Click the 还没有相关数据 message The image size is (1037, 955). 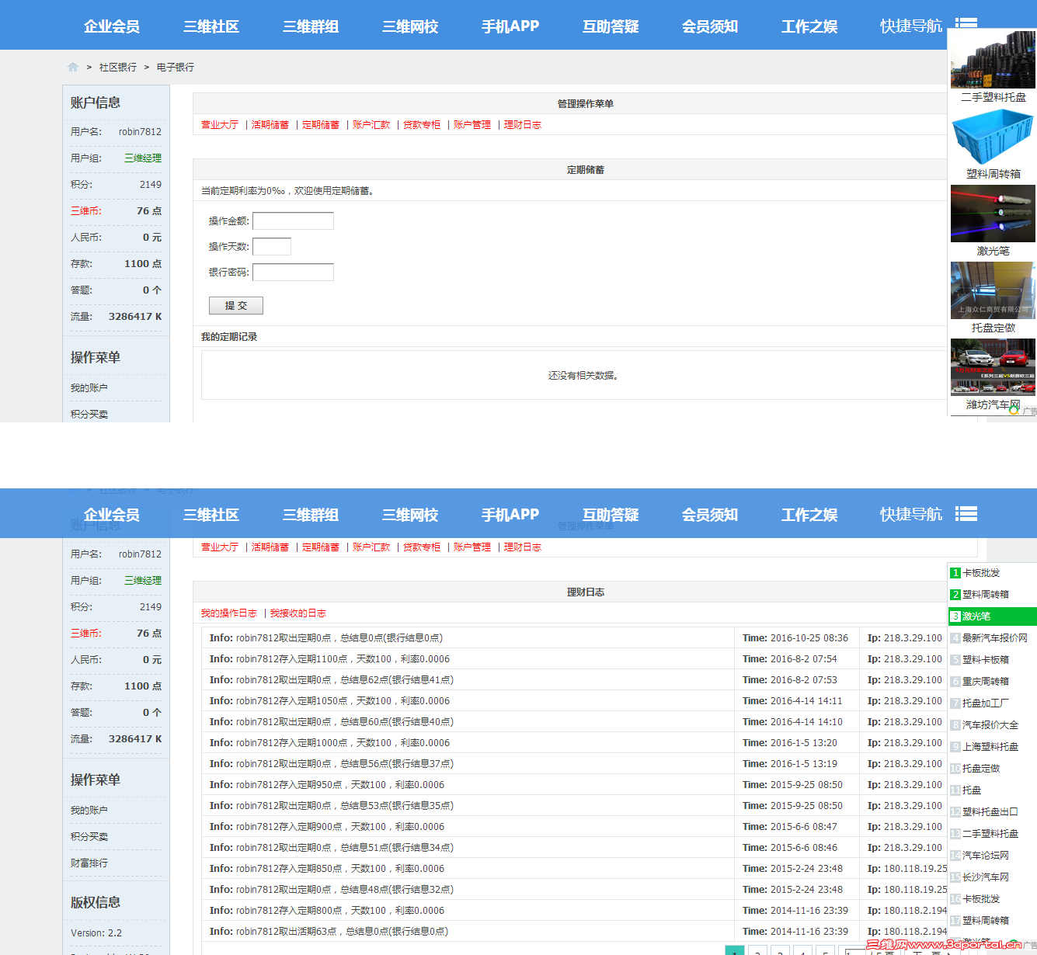(583, 376)
